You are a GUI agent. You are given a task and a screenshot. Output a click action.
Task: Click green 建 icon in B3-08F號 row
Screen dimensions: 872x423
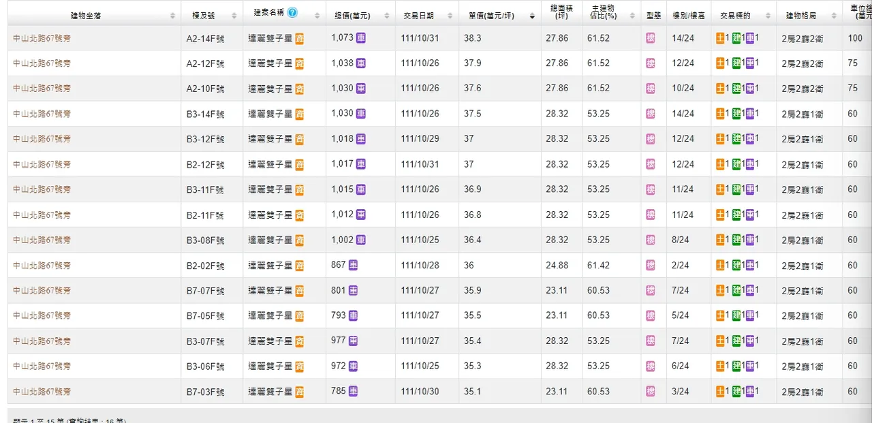pos(736,240)
